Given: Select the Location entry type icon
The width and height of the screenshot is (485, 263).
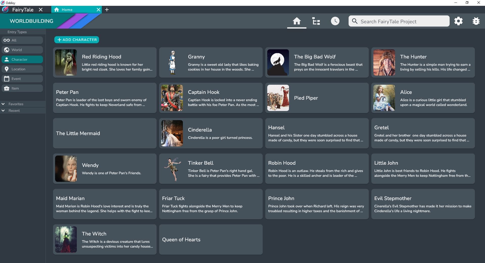Looking at the screenshot, I should [x=22, y=69].
